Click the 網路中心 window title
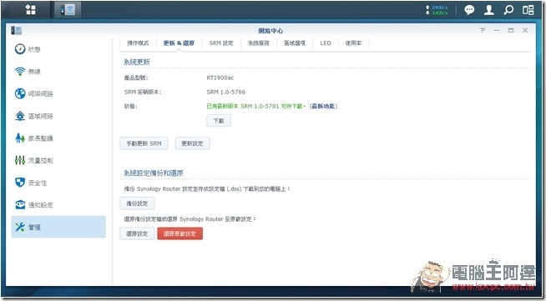546x301 pixels. click(x=270, y=31)
